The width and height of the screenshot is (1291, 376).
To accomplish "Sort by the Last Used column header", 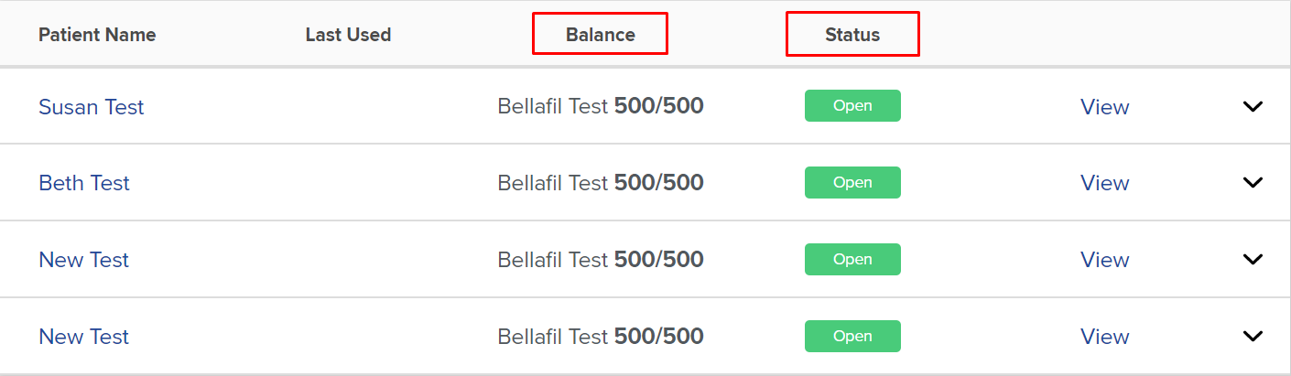I will coord(348,35).
